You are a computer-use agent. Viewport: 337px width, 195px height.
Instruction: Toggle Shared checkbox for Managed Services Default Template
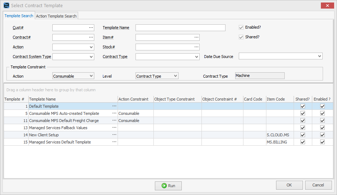(303, 142)
